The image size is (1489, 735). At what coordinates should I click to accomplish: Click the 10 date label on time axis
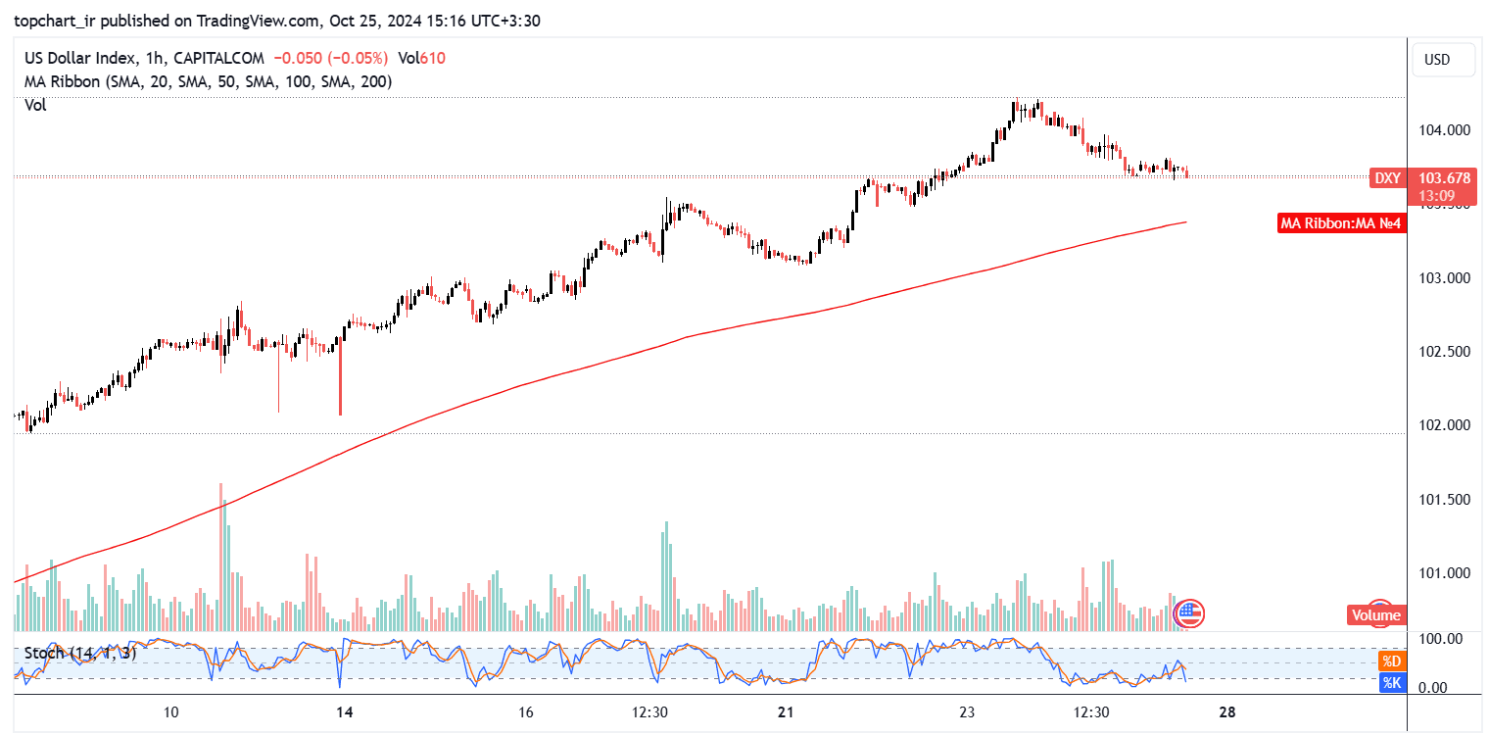[170, 712]
